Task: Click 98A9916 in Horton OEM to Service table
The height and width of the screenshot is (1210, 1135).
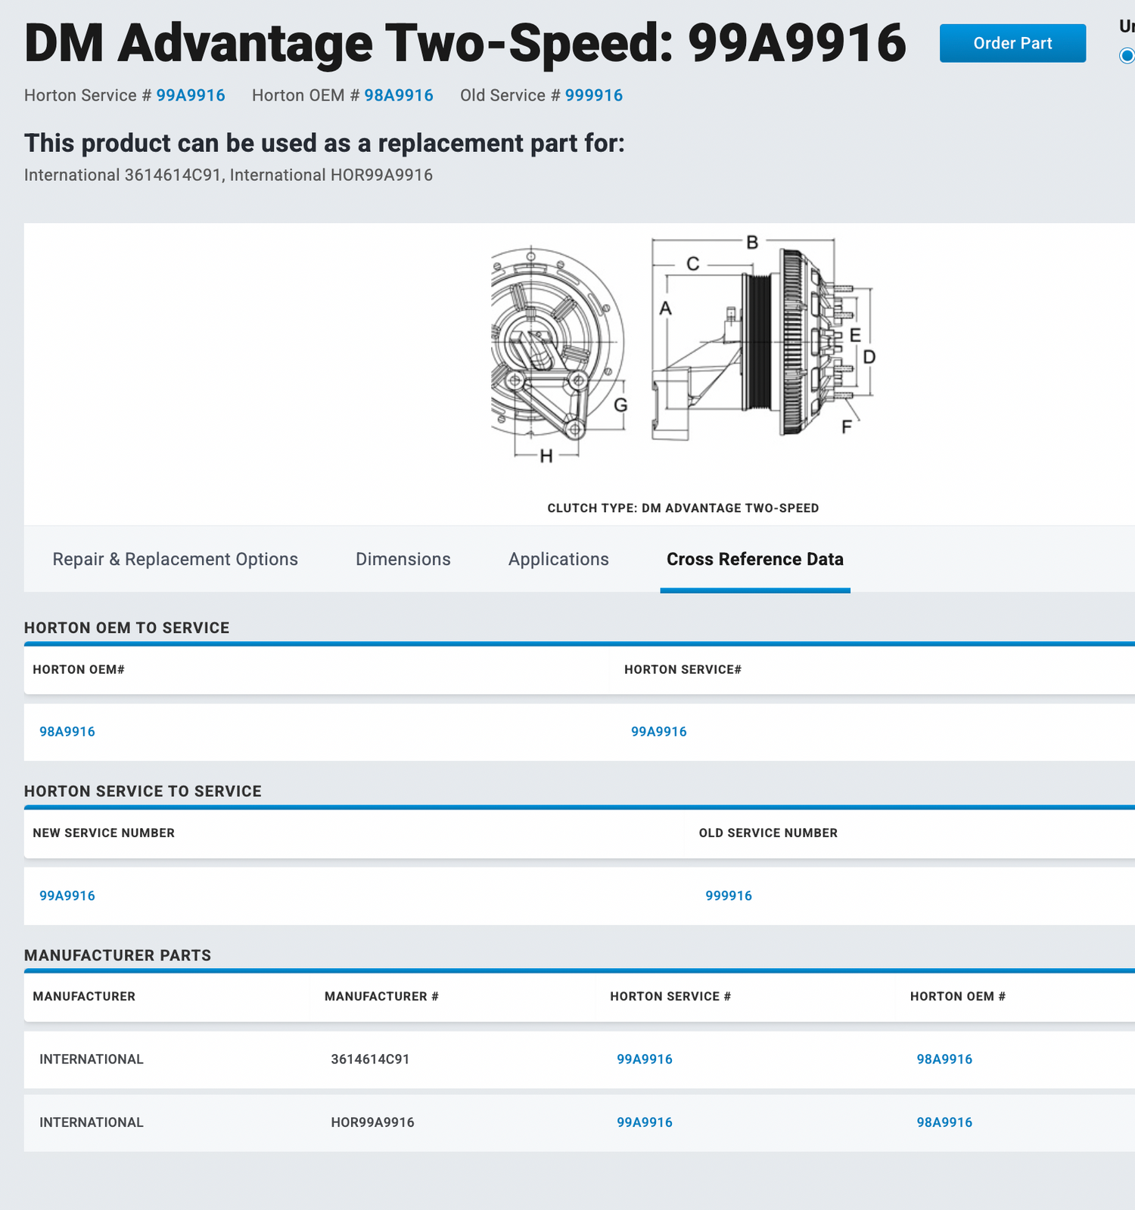Action: point(67,731)
